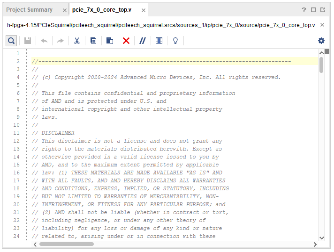Click line "law: (1) THESE MATERIALS ARE MADE"
The height and width of the screenshot is (252, 334).
tap(127, 173)
